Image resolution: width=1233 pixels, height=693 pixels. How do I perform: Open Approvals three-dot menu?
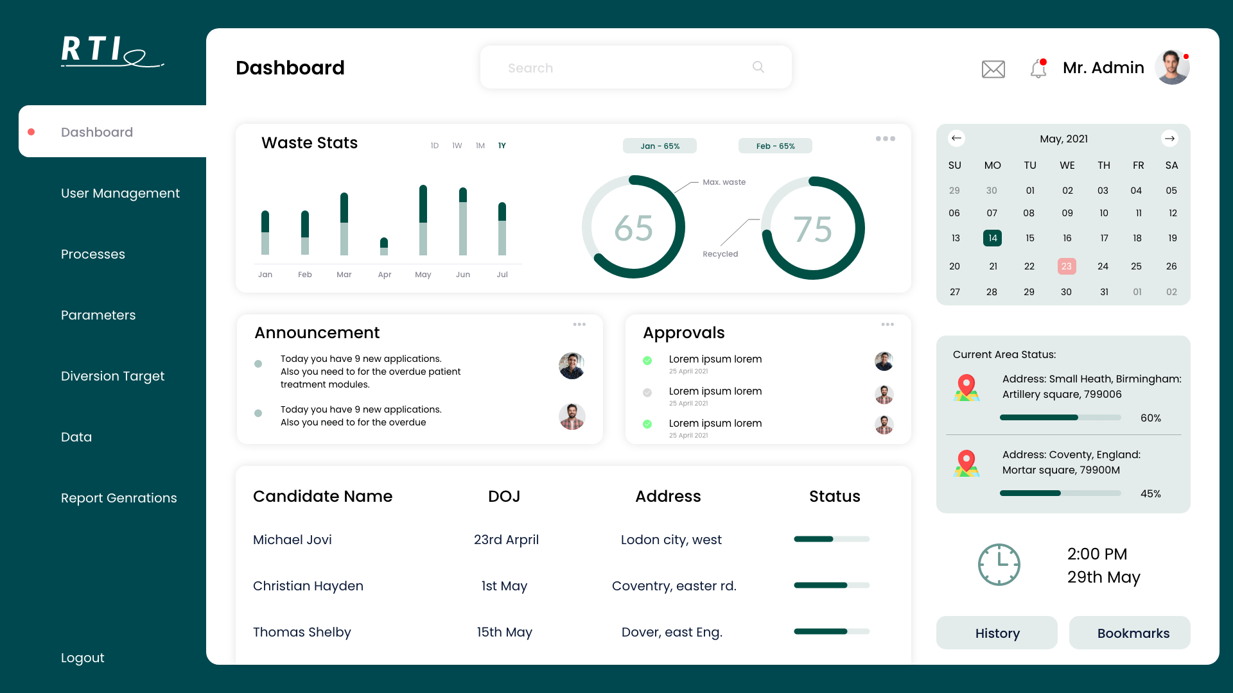[x=888, y=324]
